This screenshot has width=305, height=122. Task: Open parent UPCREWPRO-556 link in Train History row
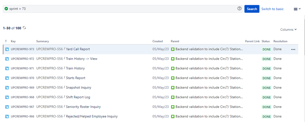[50, 68]
